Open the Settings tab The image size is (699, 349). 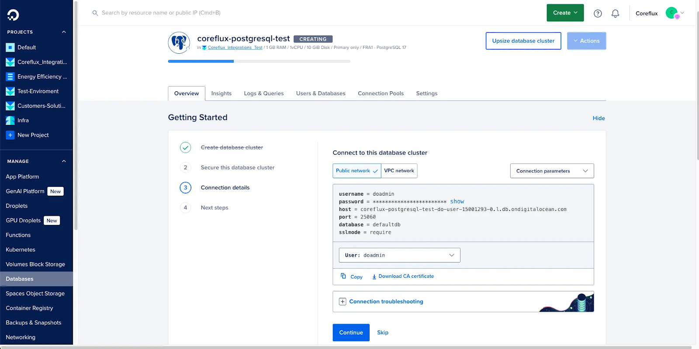point(427,93)
